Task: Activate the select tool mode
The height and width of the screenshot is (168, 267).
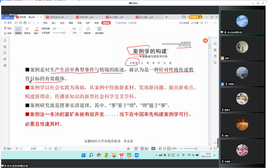Action: 8,33
